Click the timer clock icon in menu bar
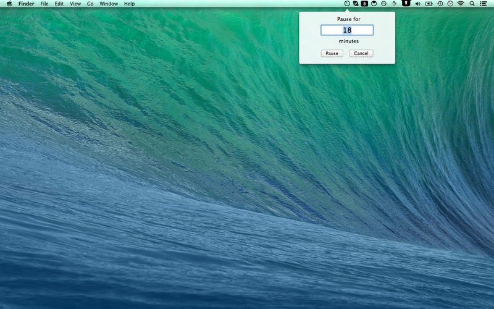 (347, 4)
